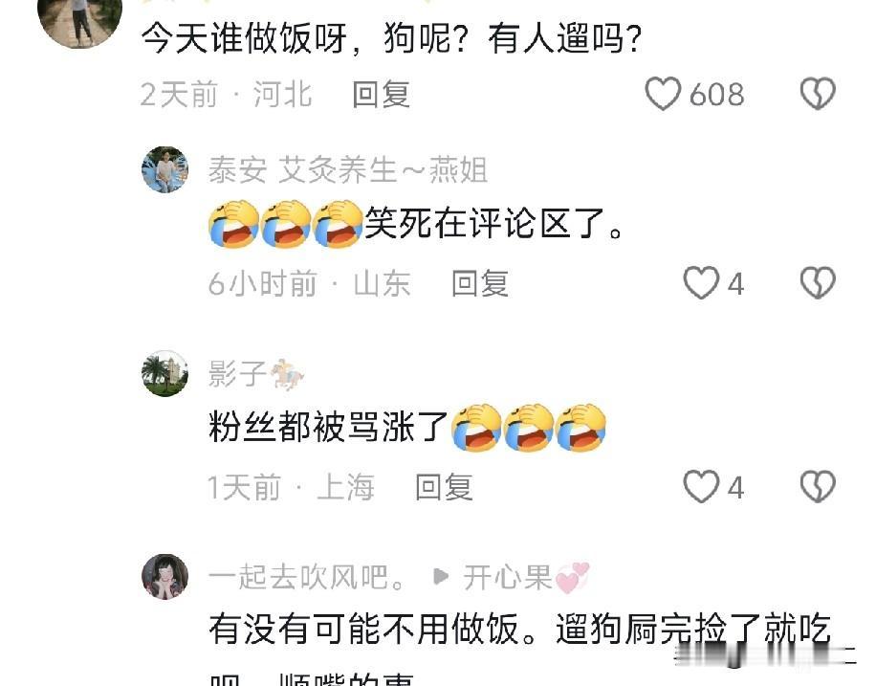Dislike the comment by 燕姐
Viewport: 876px width, 686px height.
818,283
